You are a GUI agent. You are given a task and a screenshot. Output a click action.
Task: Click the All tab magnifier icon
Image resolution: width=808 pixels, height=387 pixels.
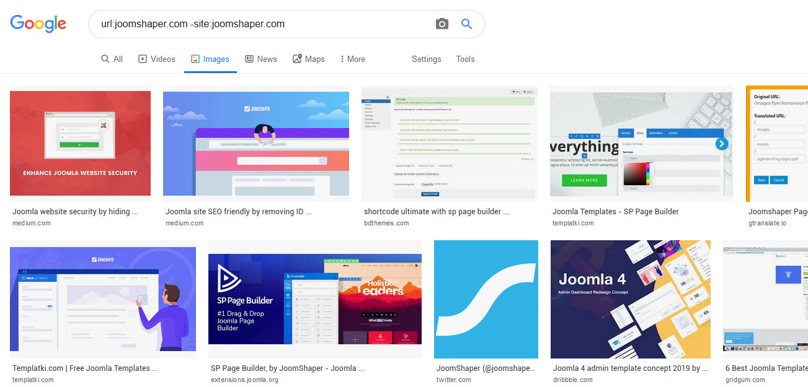point(105,59)
